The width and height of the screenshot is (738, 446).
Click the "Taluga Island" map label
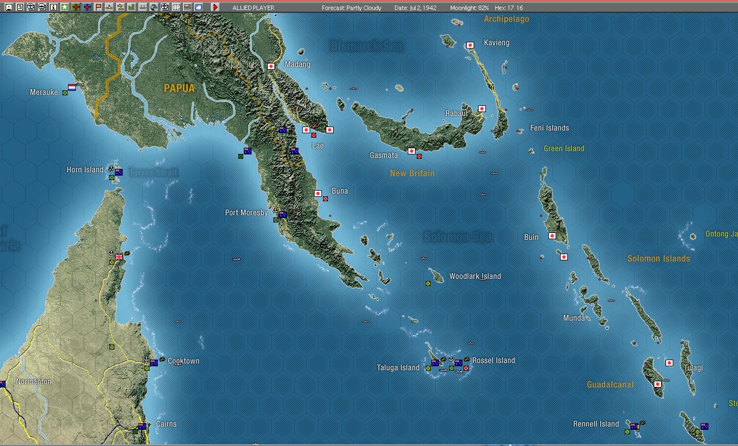(x=398, y=367)
